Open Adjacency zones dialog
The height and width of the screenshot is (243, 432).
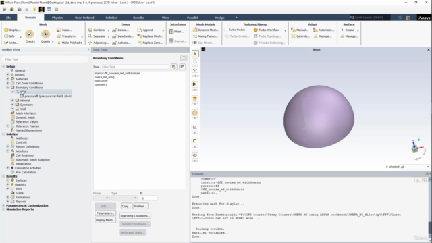99,43
